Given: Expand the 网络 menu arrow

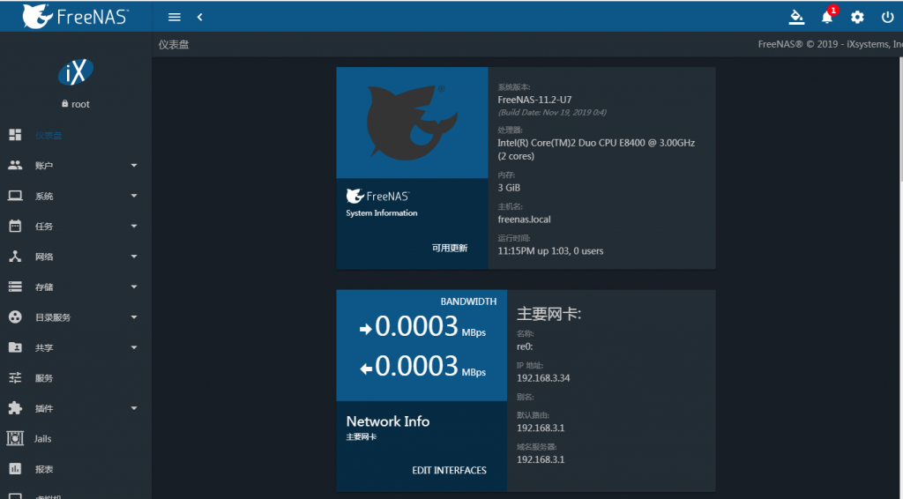Looking at the screenshot, I should 134,257.
